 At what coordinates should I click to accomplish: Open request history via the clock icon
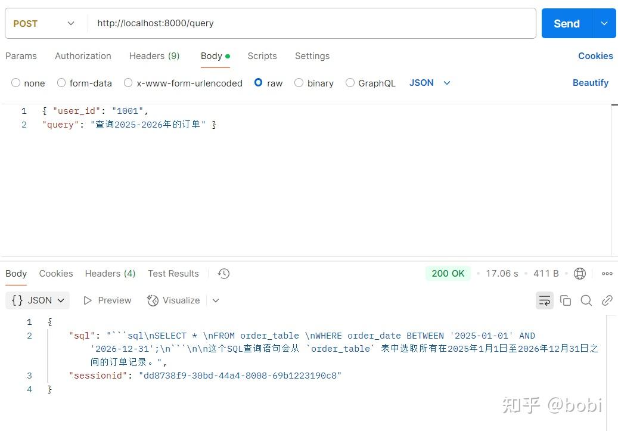[223, 273]
